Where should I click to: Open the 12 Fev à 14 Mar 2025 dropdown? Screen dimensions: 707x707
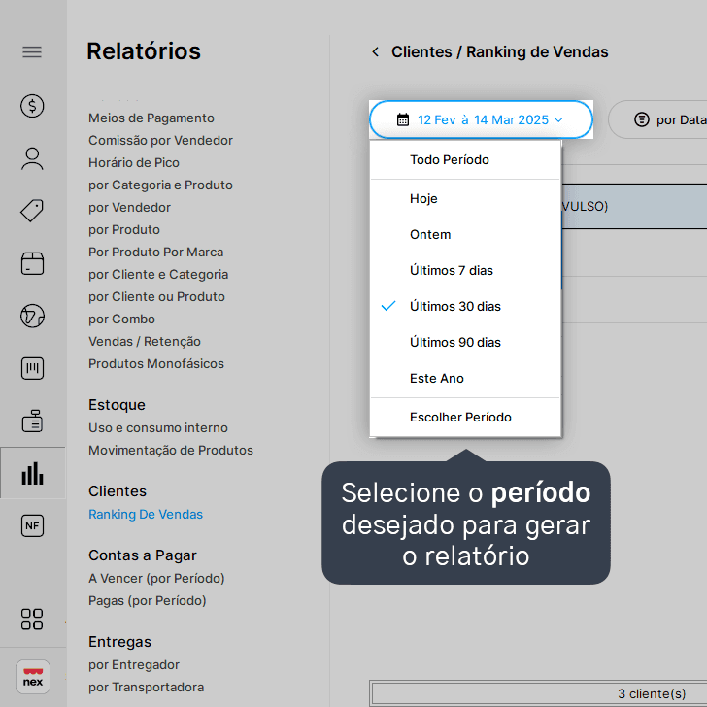[x=481, y=119]
